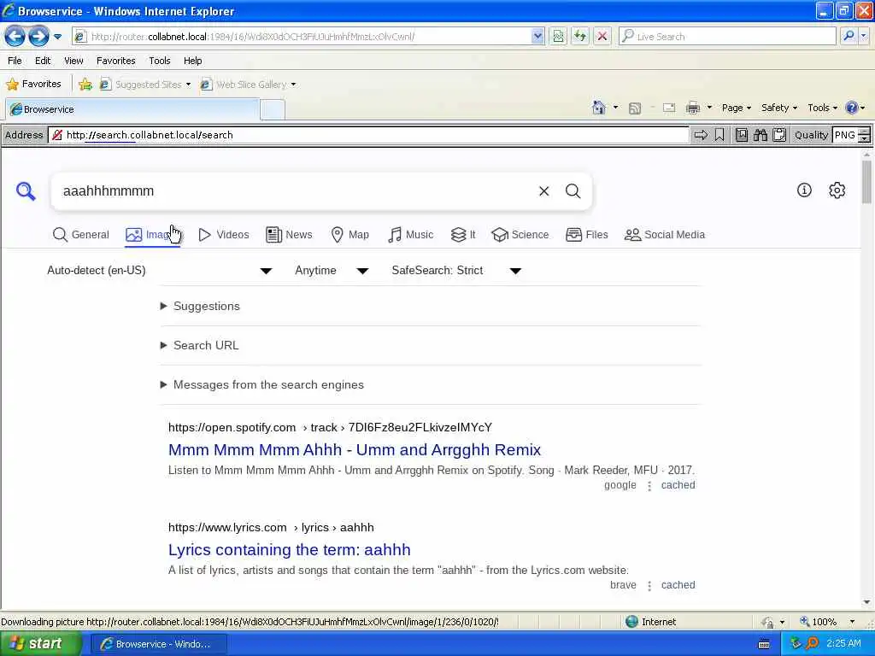Click the Windows start button
The image size is (875, 656).
(40, 644)
